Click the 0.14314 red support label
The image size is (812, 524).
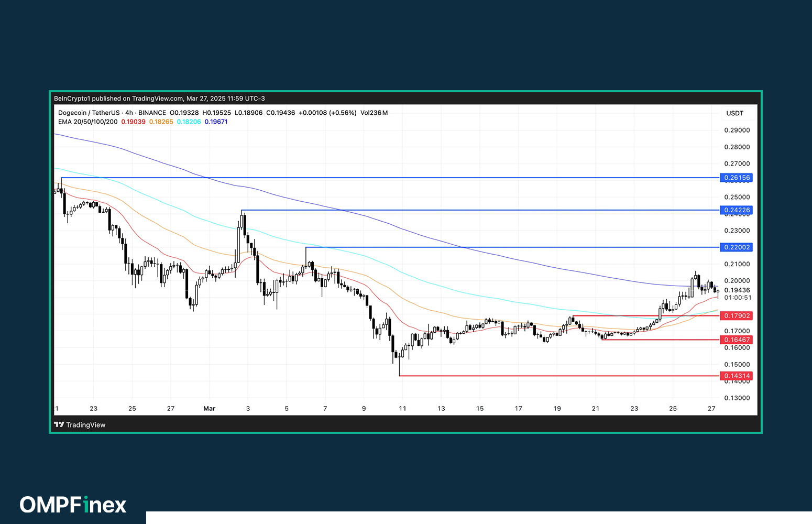pyautogui.click(x=736, y=376)
